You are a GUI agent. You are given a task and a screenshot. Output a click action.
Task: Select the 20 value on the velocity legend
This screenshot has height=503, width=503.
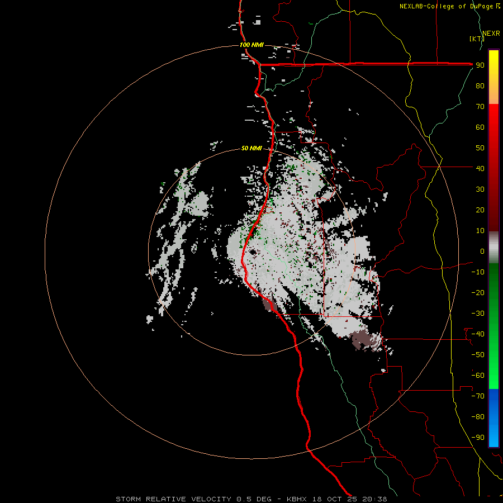pyautogui.click(x=480, y=210)
